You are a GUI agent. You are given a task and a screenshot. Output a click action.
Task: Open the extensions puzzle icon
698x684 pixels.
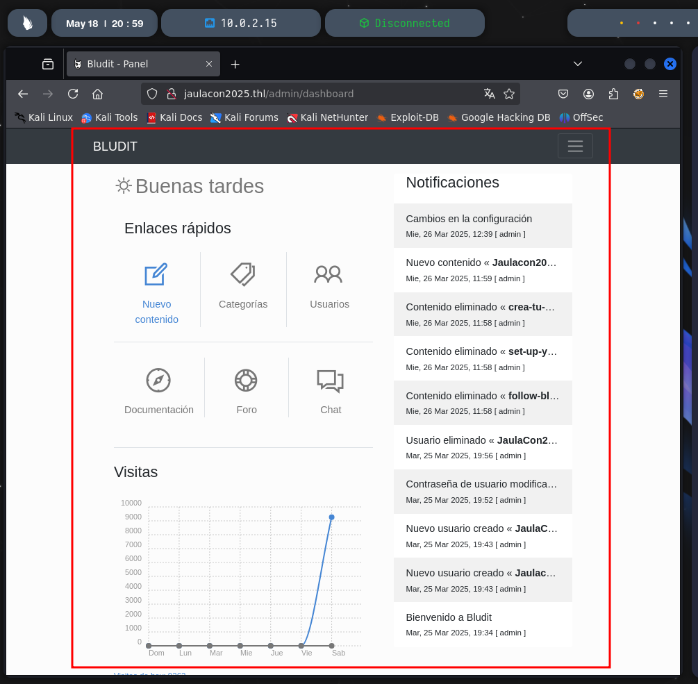[613, 94]
